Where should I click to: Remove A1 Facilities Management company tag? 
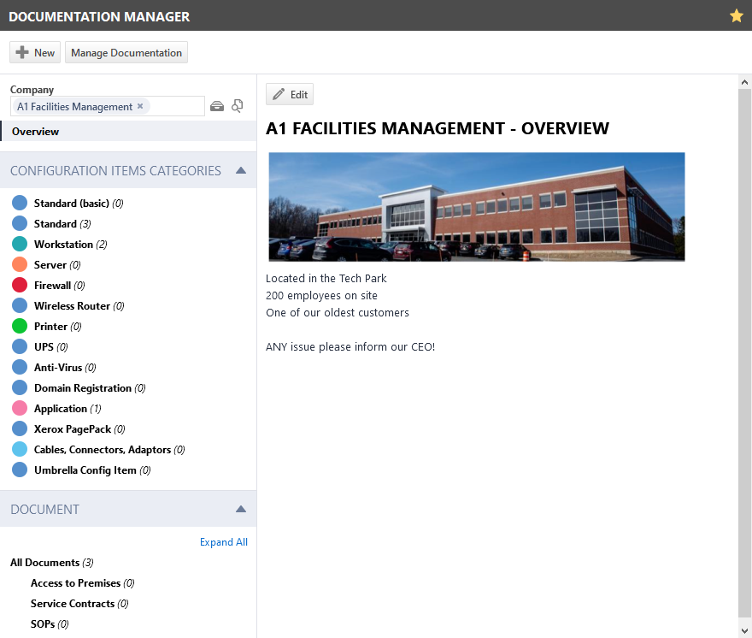click(140, 106)
